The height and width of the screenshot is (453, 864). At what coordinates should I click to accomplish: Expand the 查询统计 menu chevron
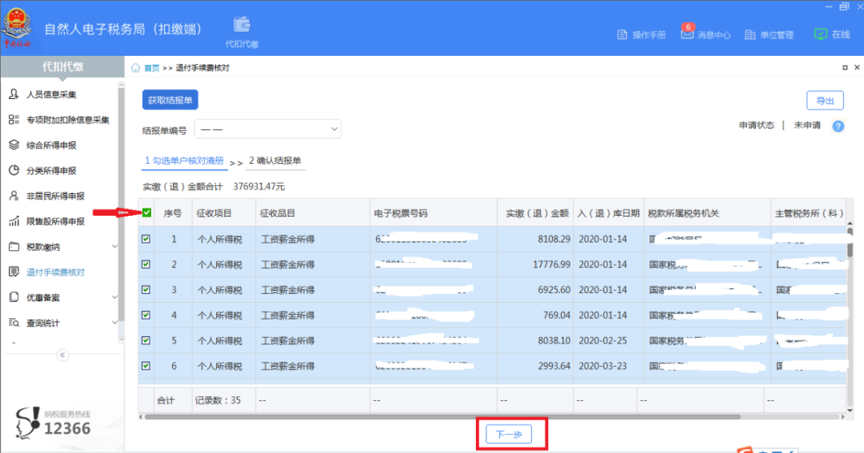click(x=114, y=323)
